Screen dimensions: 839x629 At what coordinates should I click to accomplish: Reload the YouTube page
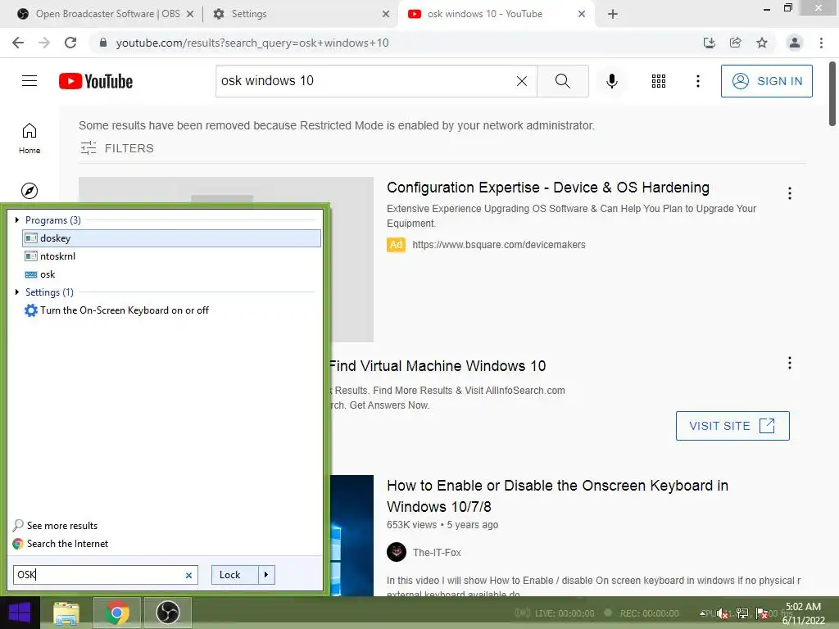[x=70, y=43]
